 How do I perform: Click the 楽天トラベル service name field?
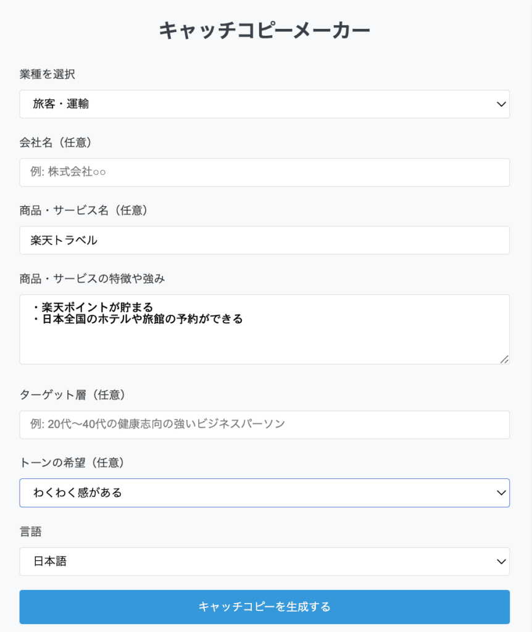click(x=264, y=240)
